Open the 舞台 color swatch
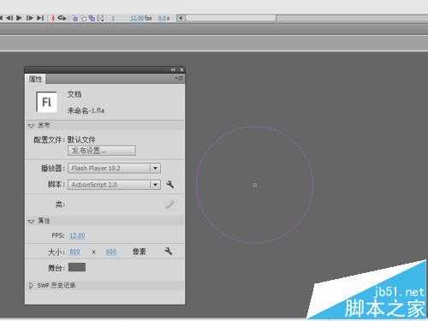The width and height of the screenshot is (428, 321). [77, 267]
